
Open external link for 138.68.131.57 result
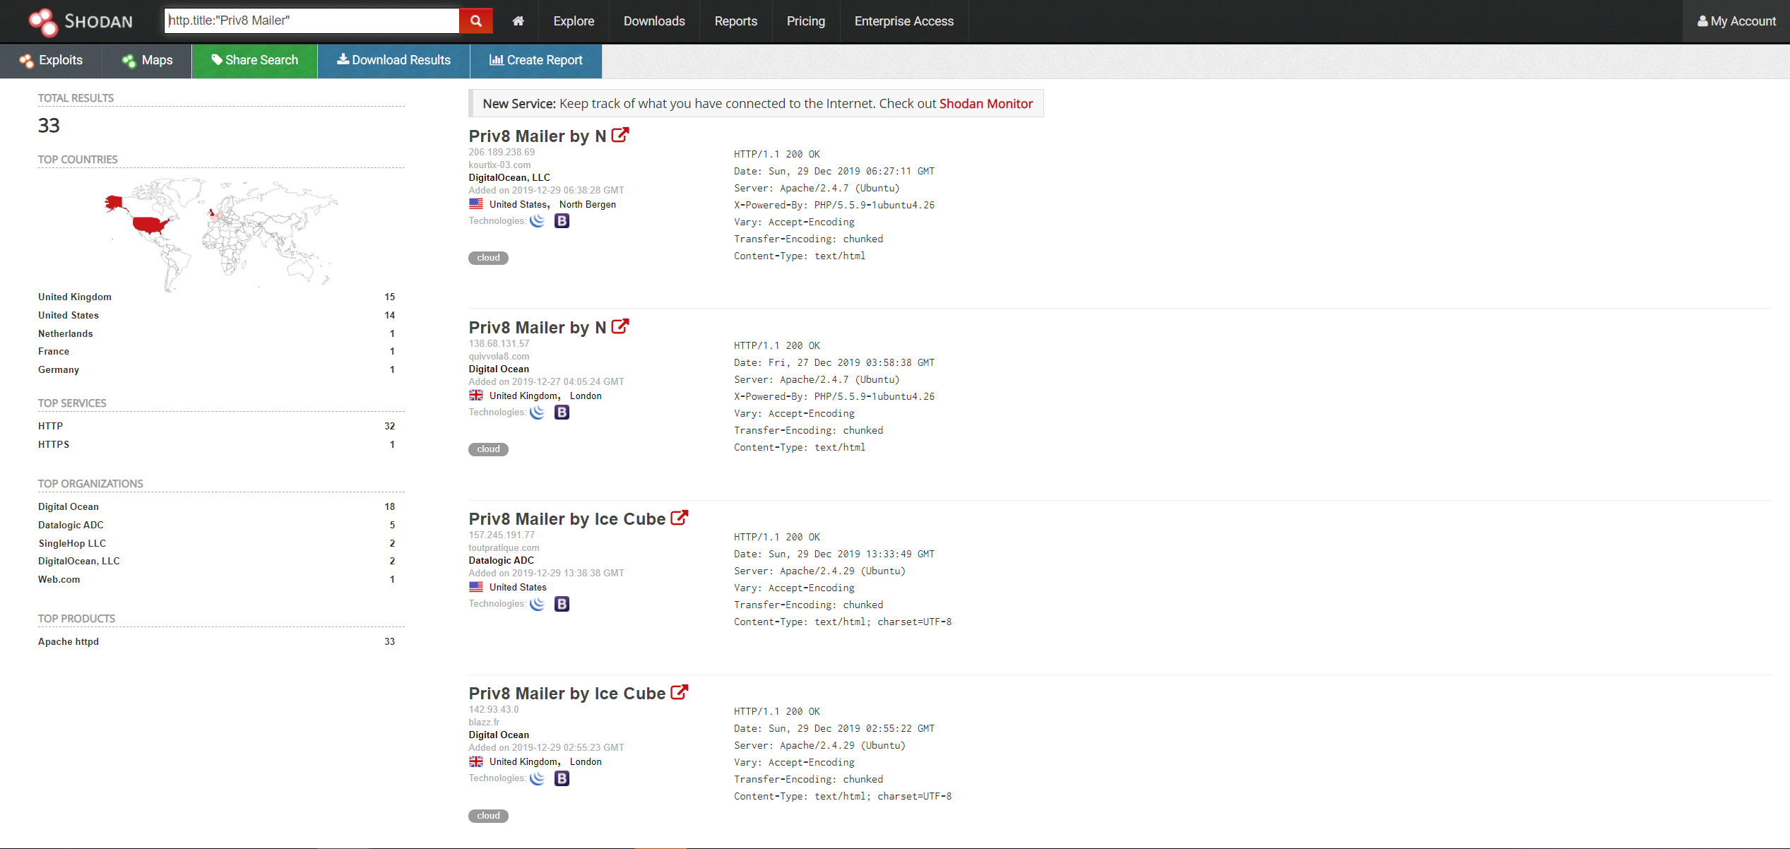coord(620,326)
